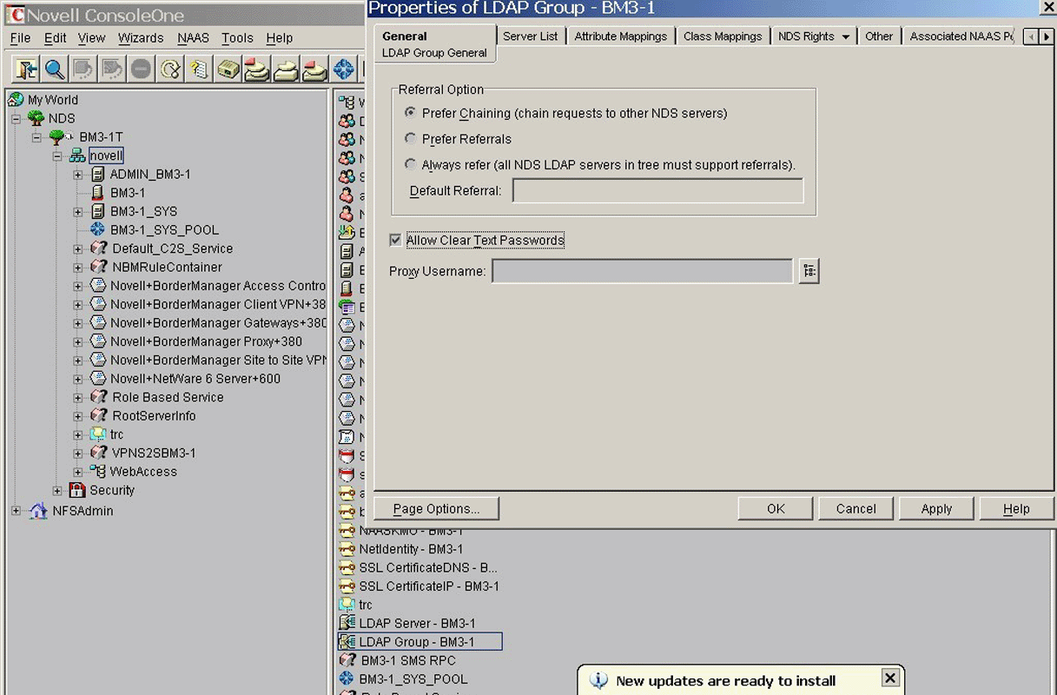Click the Find magnifier toolbar icon
This screenshot has width=1057, height=695.
tap(55, 69)
